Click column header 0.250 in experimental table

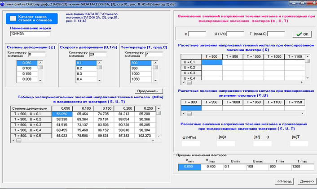tap(145, 108)
